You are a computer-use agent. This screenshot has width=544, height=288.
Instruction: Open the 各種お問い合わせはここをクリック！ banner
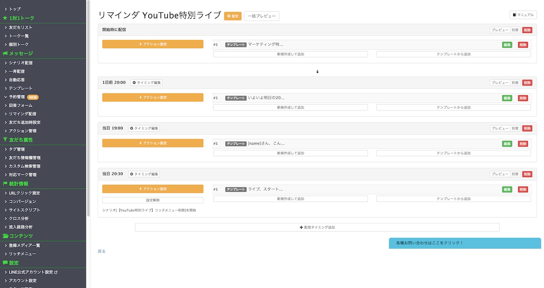pyautogui.click(x=465, y=243)
